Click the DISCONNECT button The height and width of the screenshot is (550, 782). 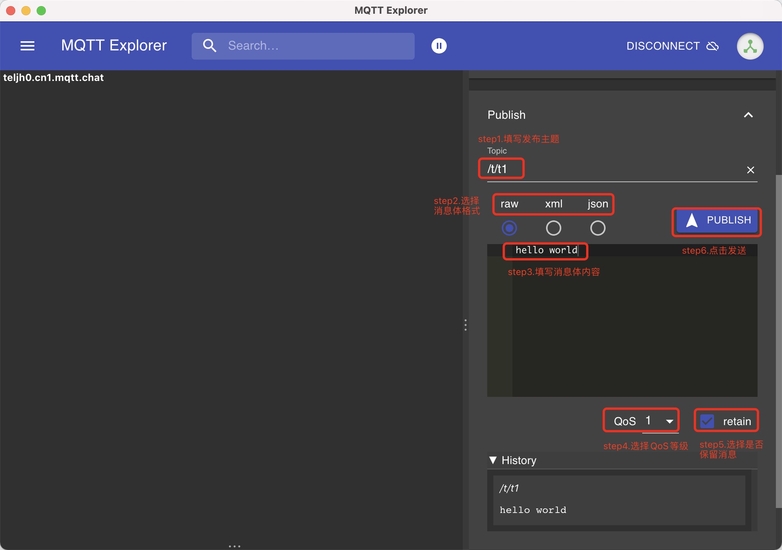point(663,46)
